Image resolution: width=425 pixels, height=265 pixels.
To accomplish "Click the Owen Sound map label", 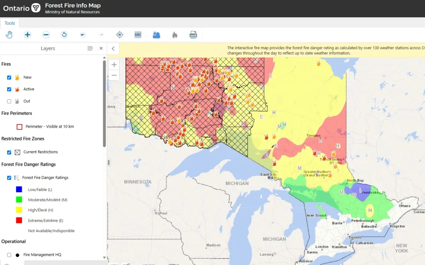I will (316, 215).
